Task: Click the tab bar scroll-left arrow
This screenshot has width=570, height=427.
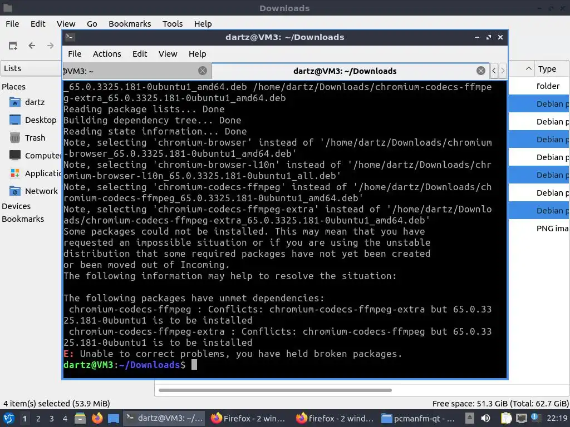Action: pyautogui.click(x=494, y=71)
